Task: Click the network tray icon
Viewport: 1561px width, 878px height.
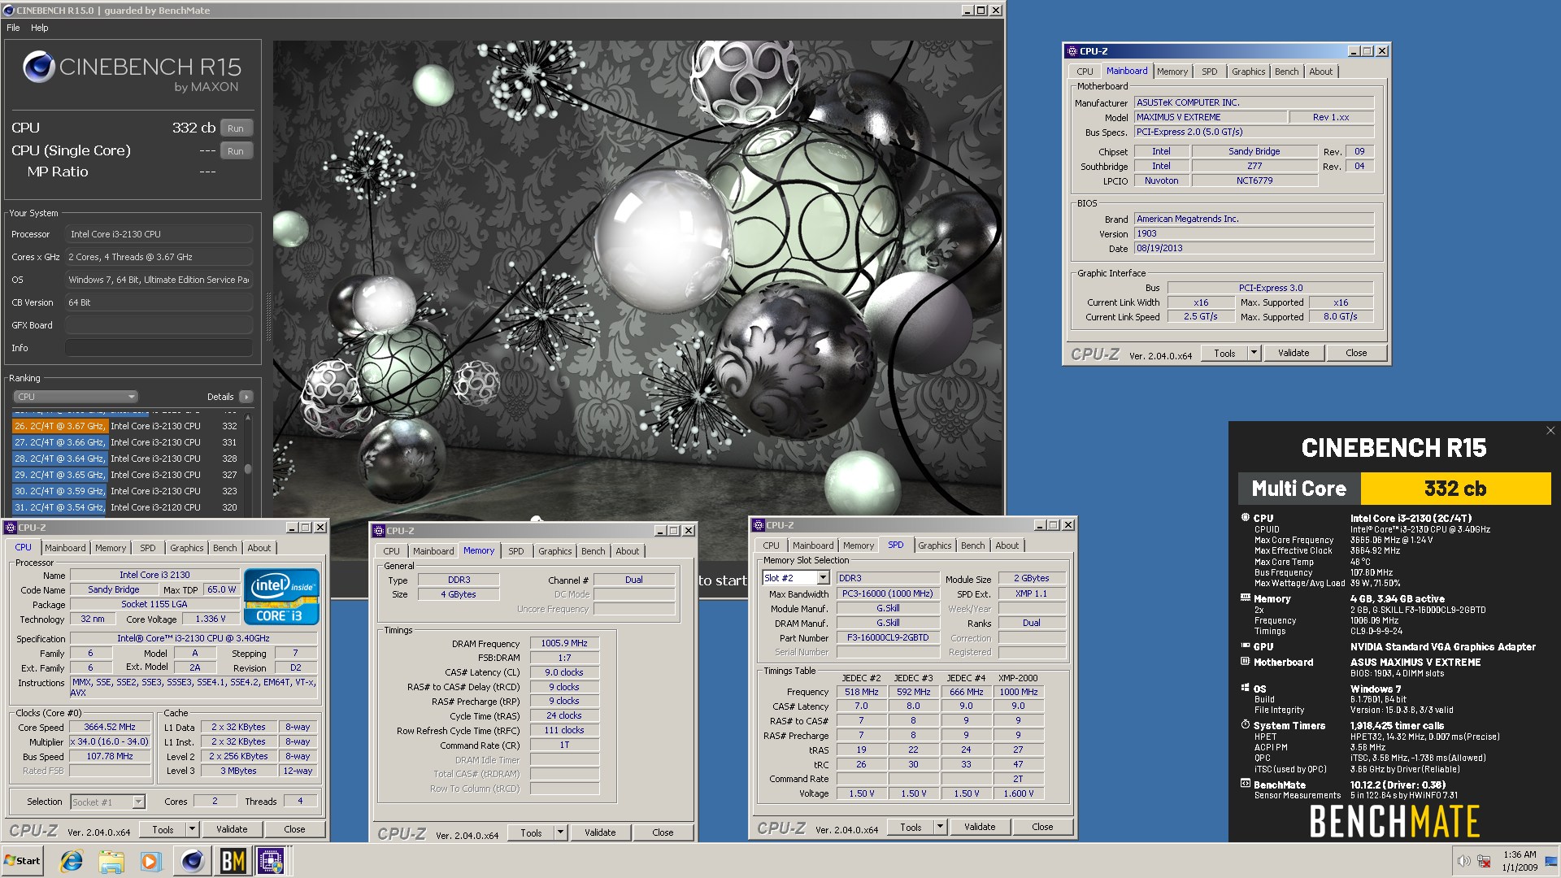Action: pyautogui.click(x=1484, y=862)
